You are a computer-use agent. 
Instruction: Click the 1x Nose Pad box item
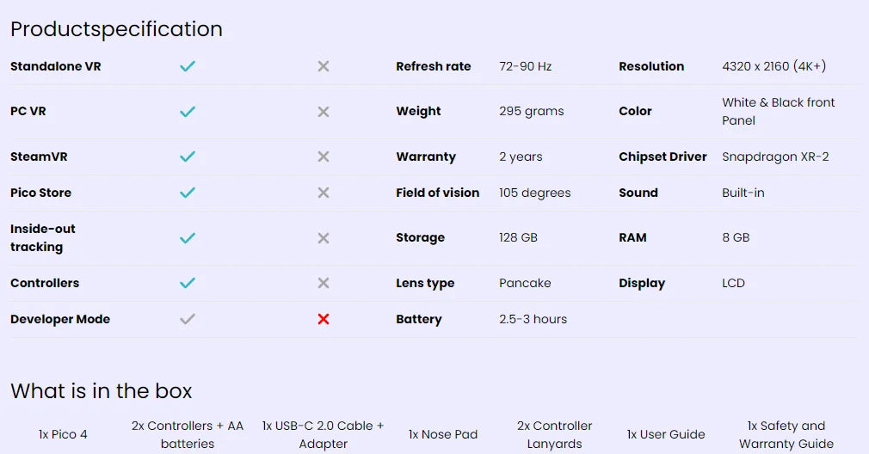443,434
